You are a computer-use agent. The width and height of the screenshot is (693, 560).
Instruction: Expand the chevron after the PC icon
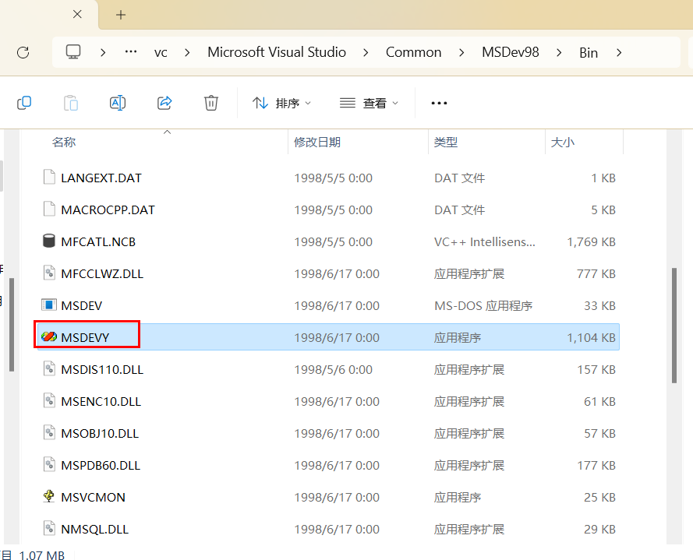pyautogui.click(x=103, y=52)
